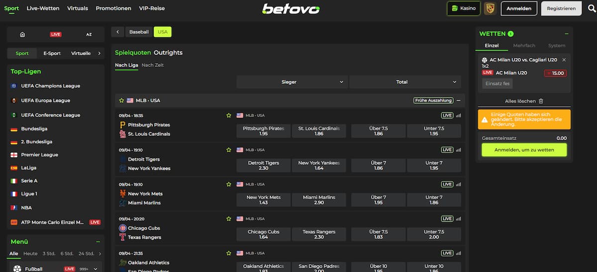Switch to Outrights tab
Screen dimensions: 597x272
pyautogui.click(x=168, y=53)
